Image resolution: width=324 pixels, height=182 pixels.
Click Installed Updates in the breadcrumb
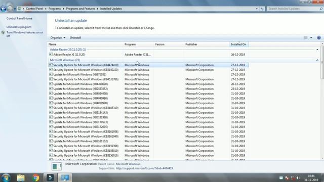pos(111,9)
